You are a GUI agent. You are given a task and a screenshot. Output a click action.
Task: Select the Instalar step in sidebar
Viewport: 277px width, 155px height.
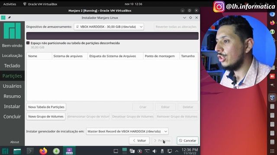[12, 106]
